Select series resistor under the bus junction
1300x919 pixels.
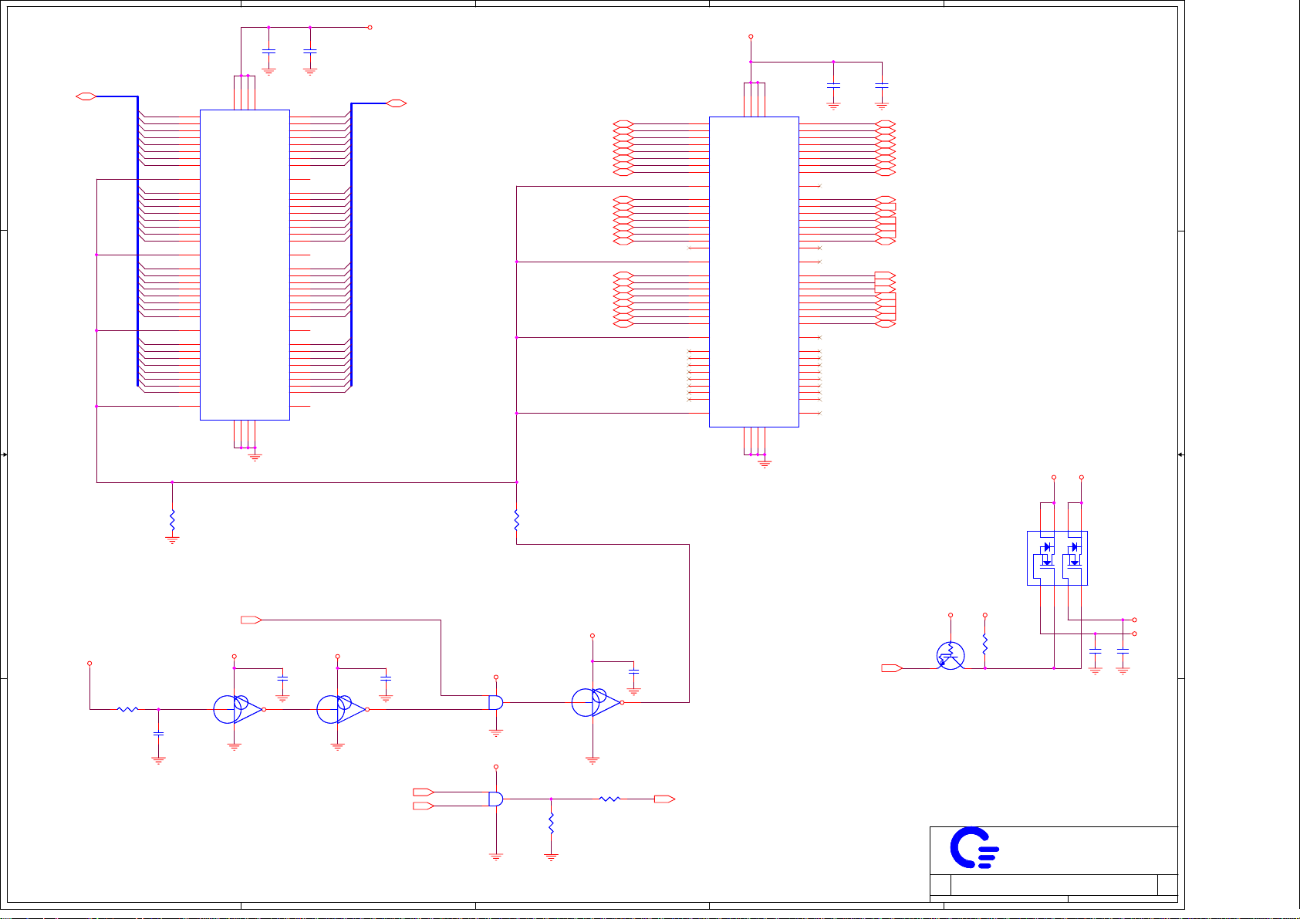[516, 520]
